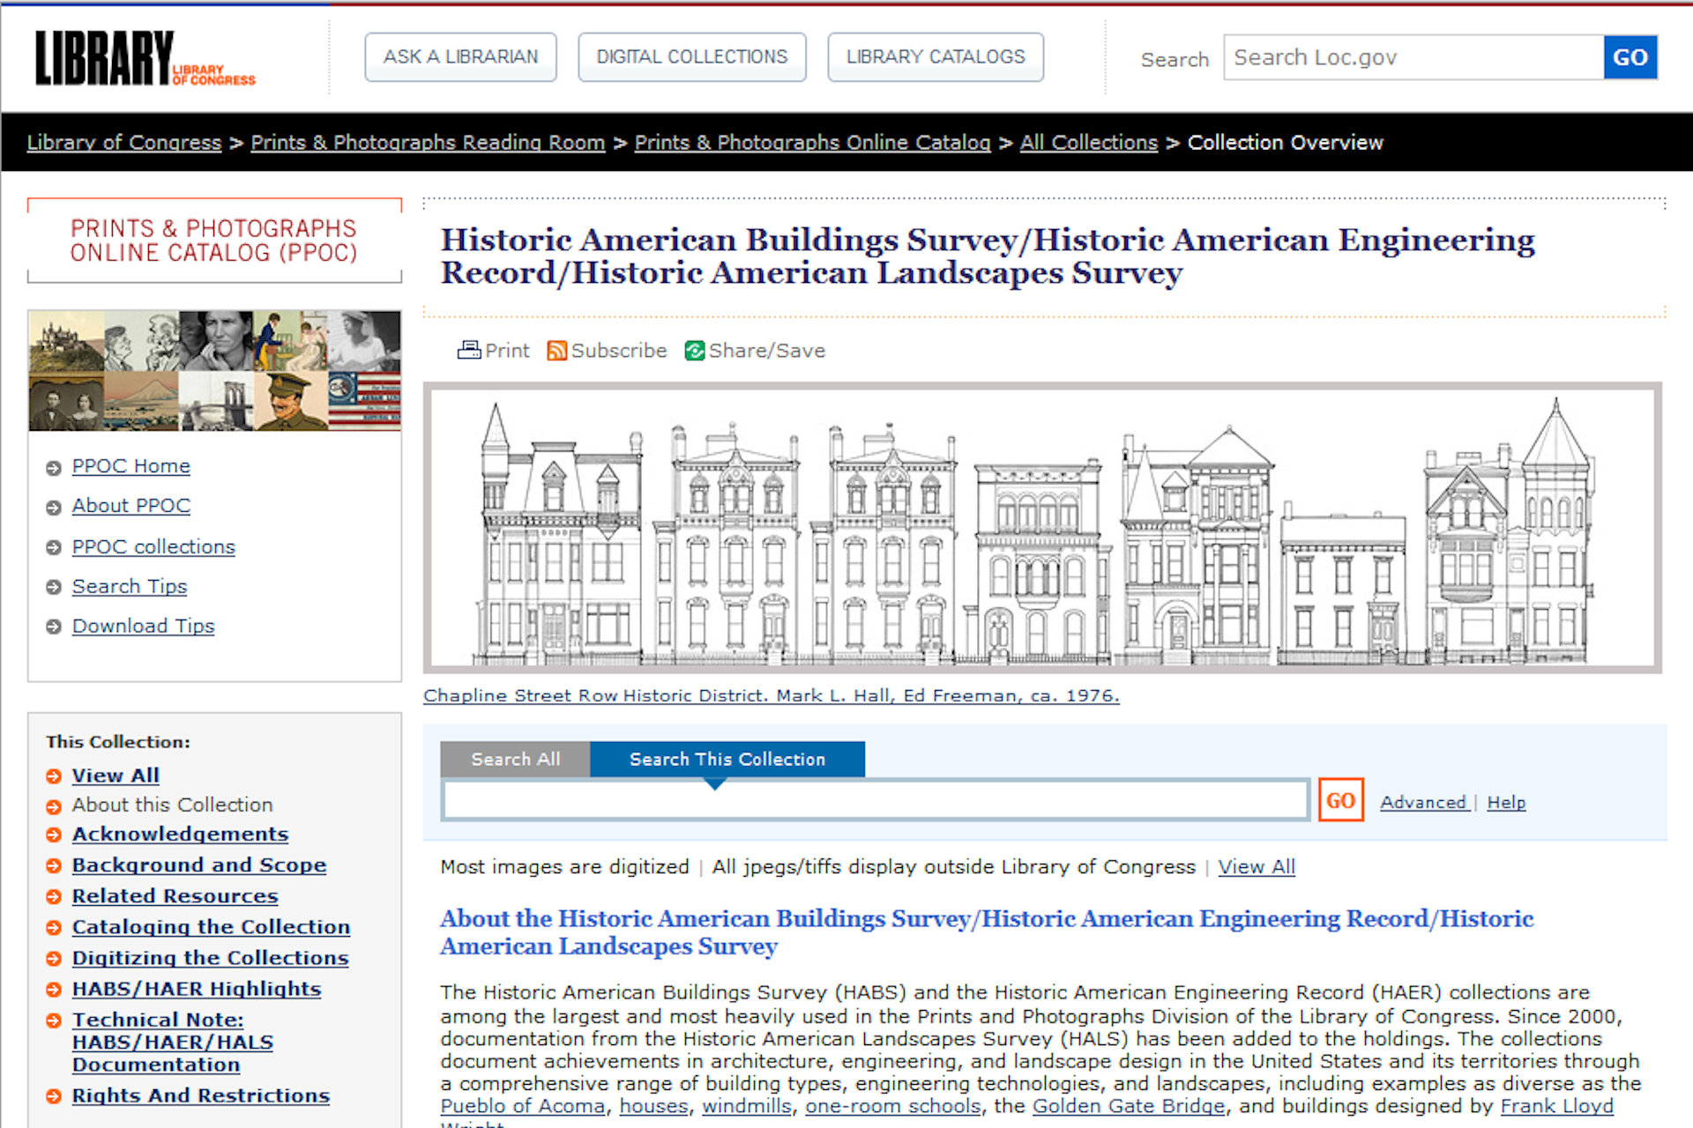Click the arrow bullet beside PPOC collections

54,547
